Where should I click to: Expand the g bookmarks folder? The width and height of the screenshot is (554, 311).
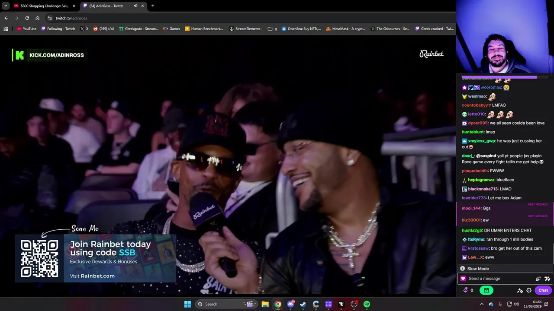[x=272, y=29]
